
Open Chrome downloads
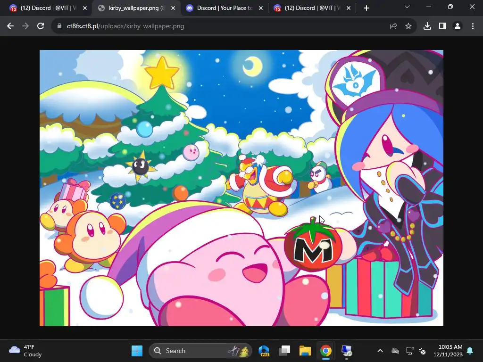coord(427,26)
